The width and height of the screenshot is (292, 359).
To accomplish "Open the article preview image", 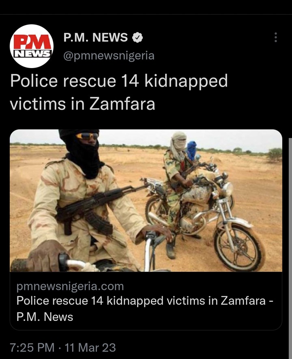I will (x=146, y=201).
